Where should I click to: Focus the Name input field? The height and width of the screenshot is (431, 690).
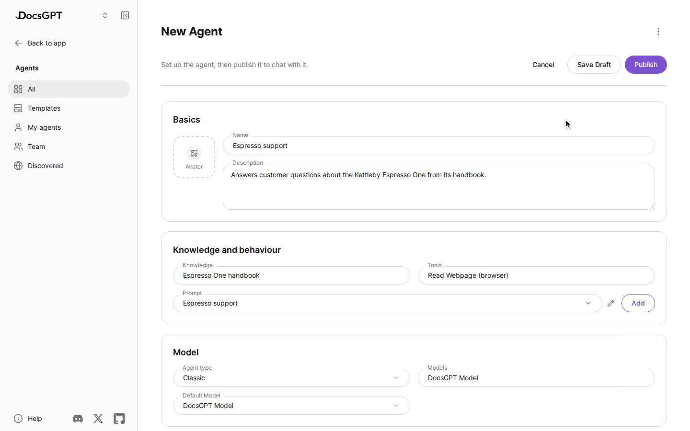(439, 145)
